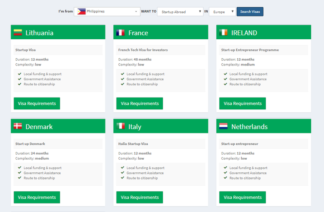Image resolution: width=324 pixels, height=212 pixels.
Task: Open Visa Requirements for Denmark
Action: coord(37,197)
